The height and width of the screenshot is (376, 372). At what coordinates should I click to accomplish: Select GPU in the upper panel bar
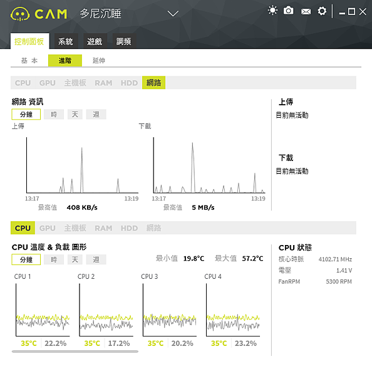(47, 83)
